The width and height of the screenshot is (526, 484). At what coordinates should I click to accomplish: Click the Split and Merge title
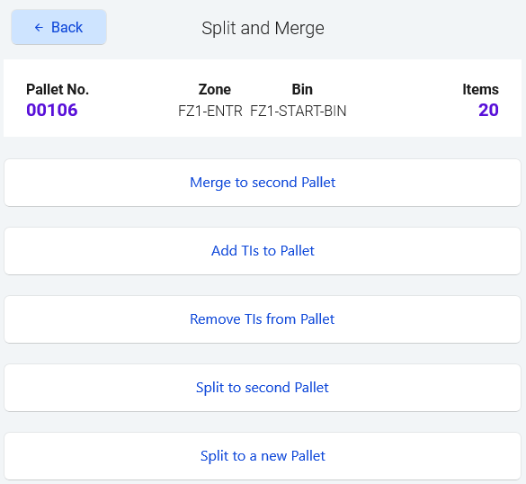click(263, 28)
